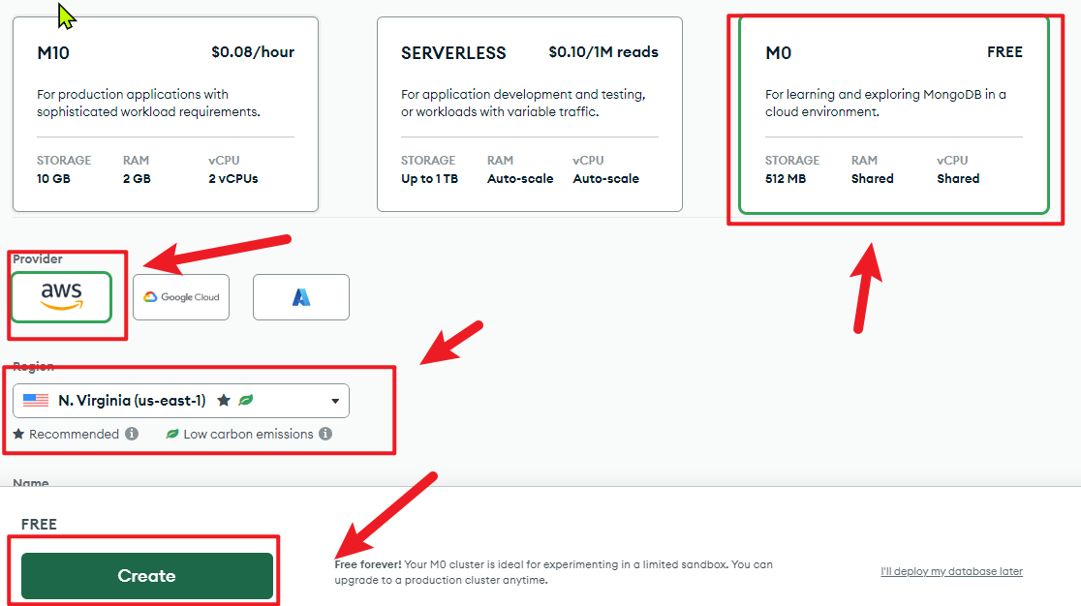Choose AWS as the cloud provider
The height and width of the screenshot is (606, 1081).
click(61, 297)
